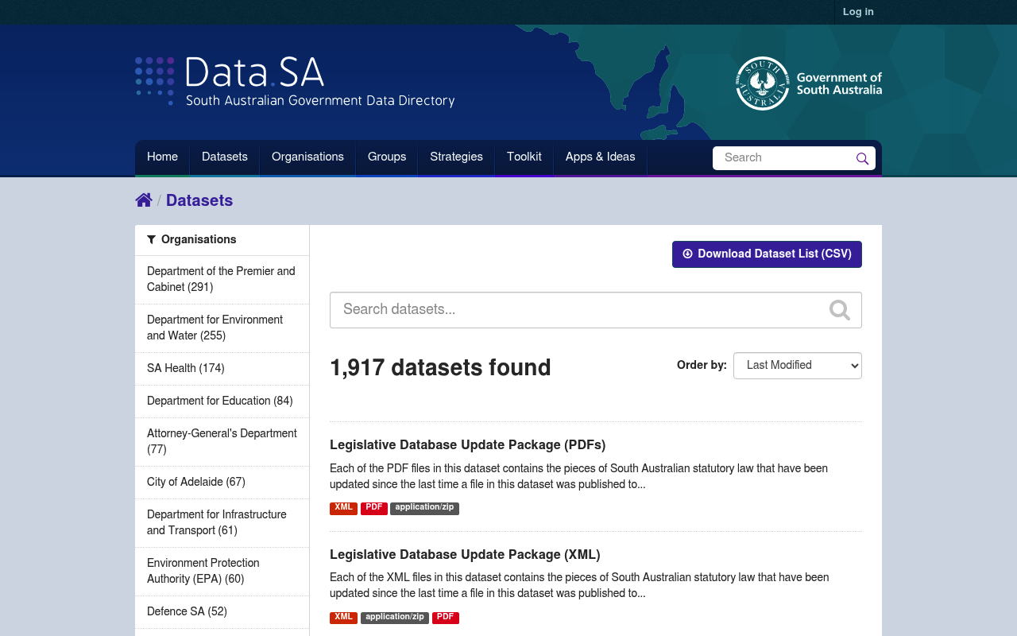
Task: Click Download Dataset List (CSV) button
Action: point(767,254)
